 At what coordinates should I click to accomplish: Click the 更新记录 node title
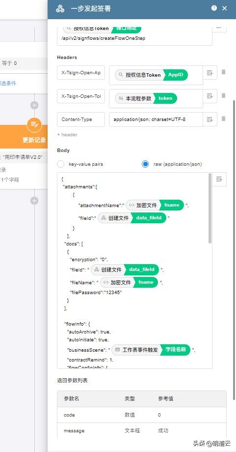34,140
